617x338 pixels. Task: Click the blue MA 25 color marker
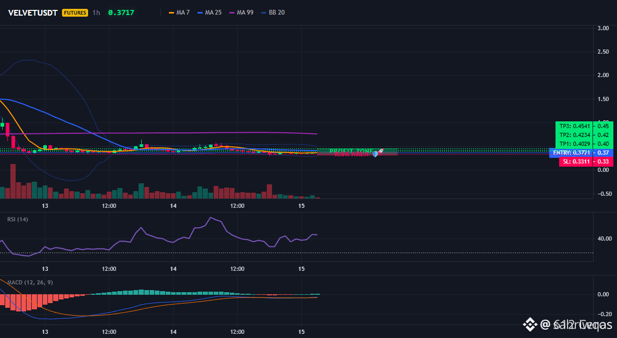pos(200,12)
